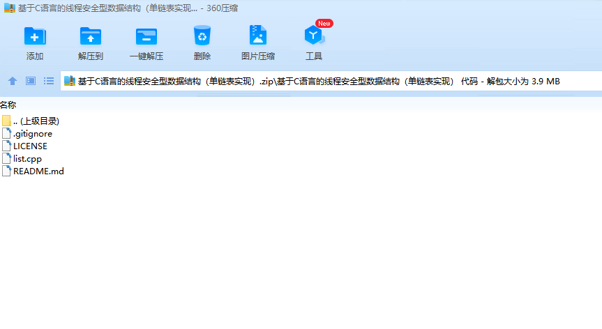The height and width of the screenshot is (329, 602).
Task: Go up one level with up arrow
Action: point(13,81)
